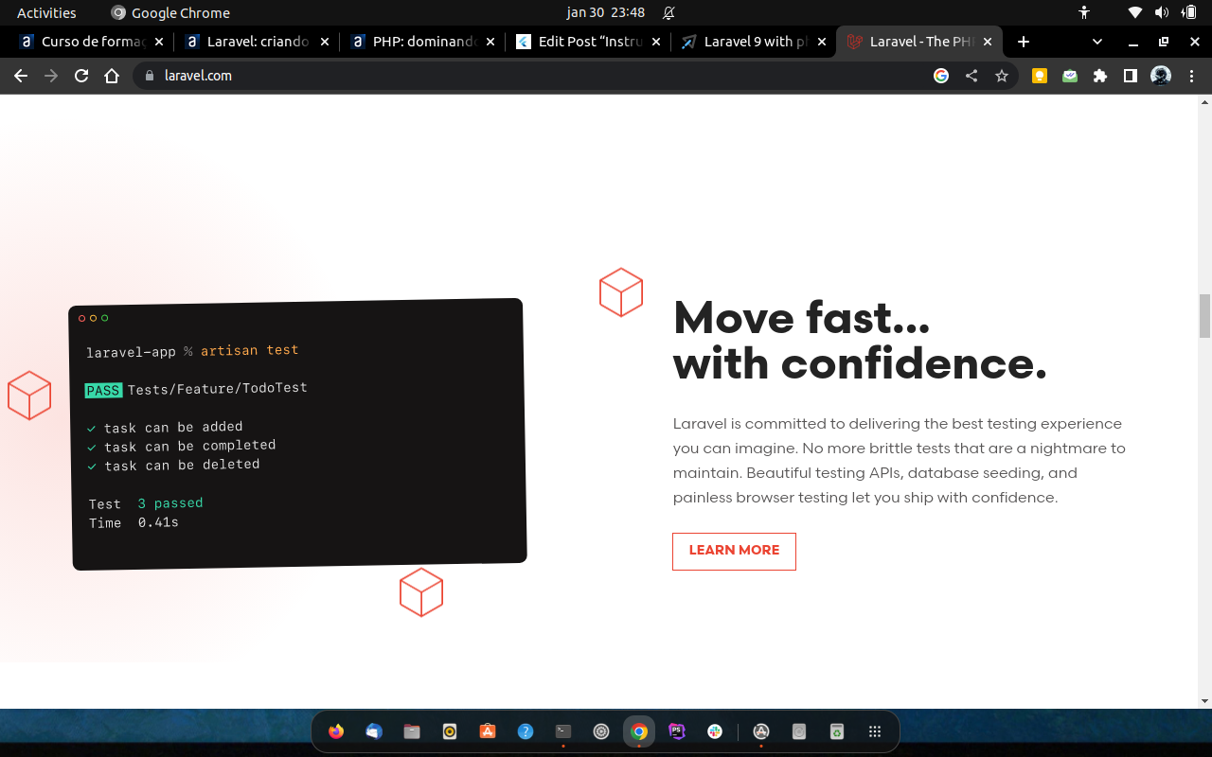
Task: Launch Thunderbird from the dock
Action: (374, 731)
